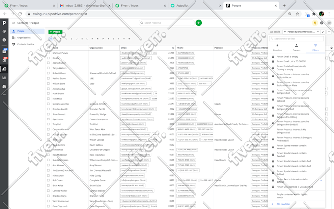Screen dimensions: 334x209
Task: Open Mail icon in left sidebar
Action: coord(4,51)
